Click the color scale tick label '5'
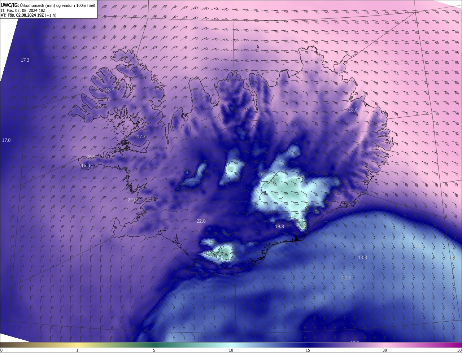The width and height of the screenshot is (462, 353). pyautogui.click(x=154, y=350)
